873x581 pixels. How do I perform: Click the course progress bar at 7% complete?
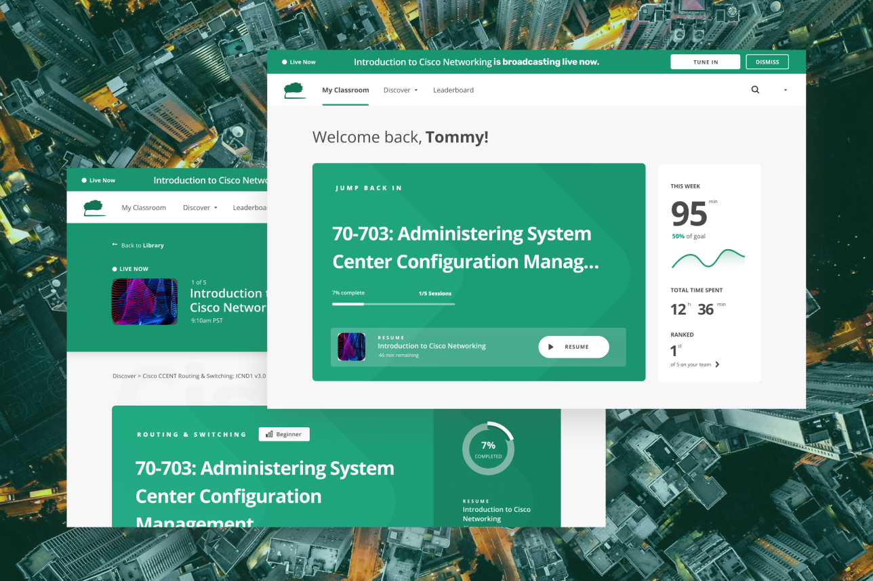coord(393,304)
